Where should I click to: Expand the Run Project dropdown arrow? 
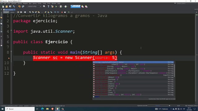coord(58,6)
